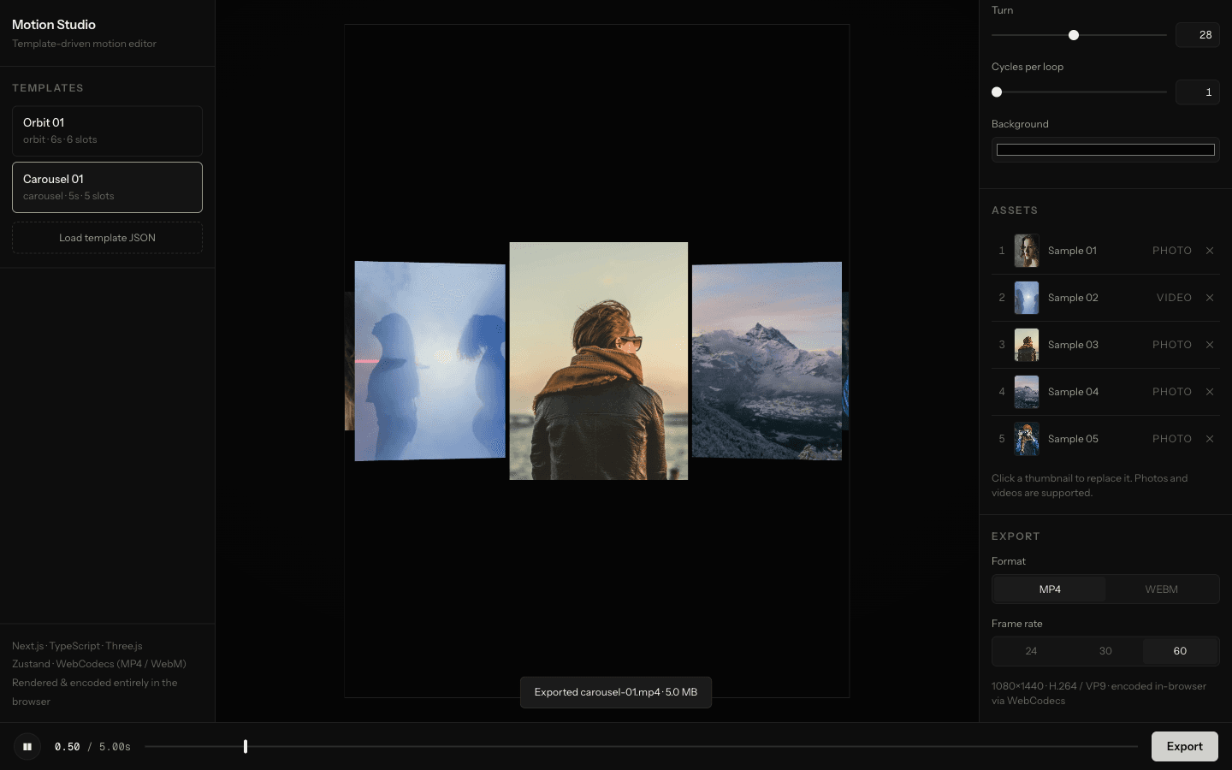Viewport: 1232px width, 770px height.
Task: Remove Sample 05 asset with its X
Action: pyautogui.click(x=1210, y=439)
